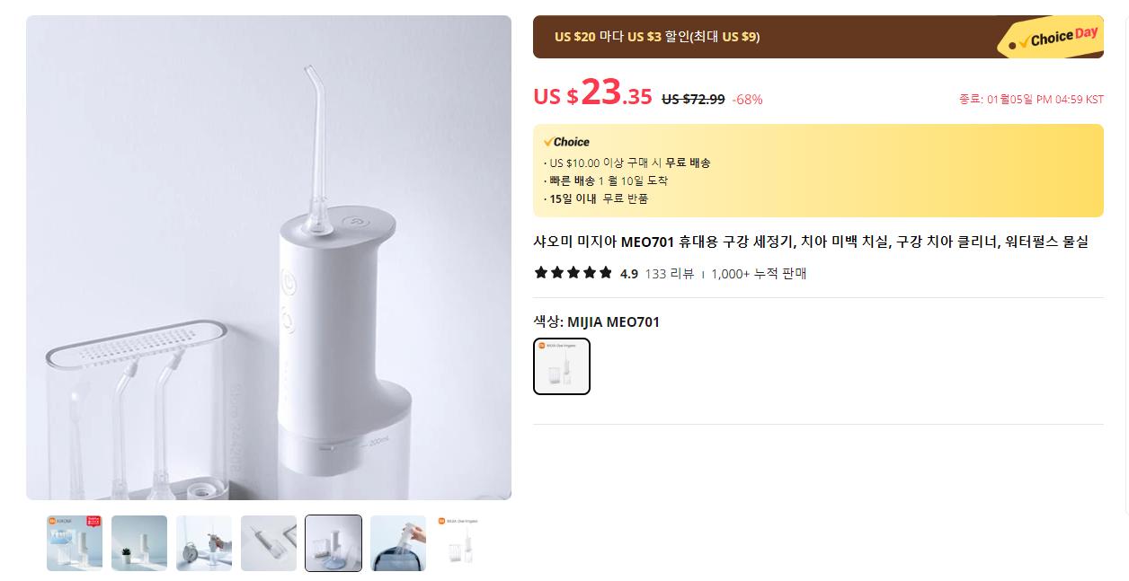This screenshot has height=581, width=1129.
Task: View the thumbnail with the backpack
Action: click(x=398, y=543)
